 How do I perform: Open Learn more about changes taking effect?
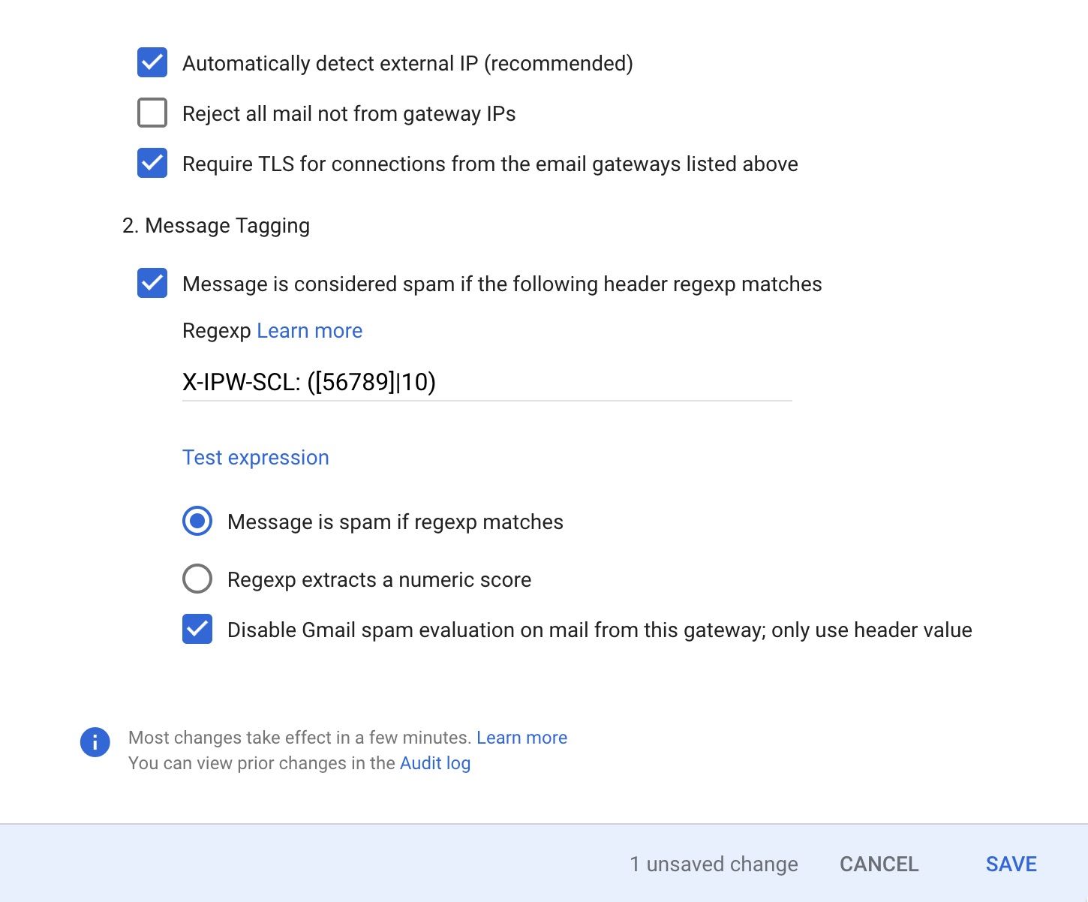coord(521,738)
